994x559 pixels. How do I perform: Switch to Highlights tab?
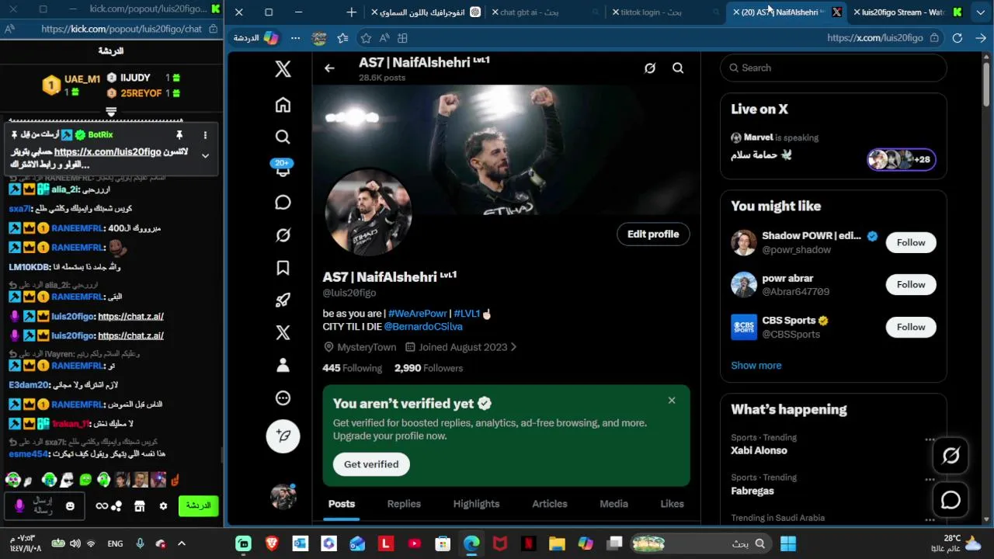pyautogui.click(x=476, y=504)
